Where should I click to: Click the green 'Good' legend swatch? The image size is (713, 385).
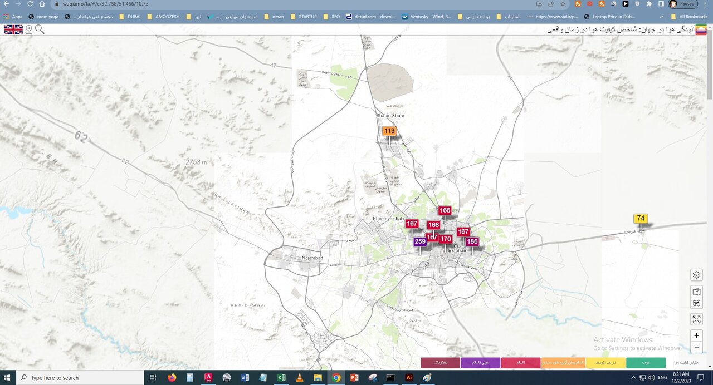coord(646,363)
